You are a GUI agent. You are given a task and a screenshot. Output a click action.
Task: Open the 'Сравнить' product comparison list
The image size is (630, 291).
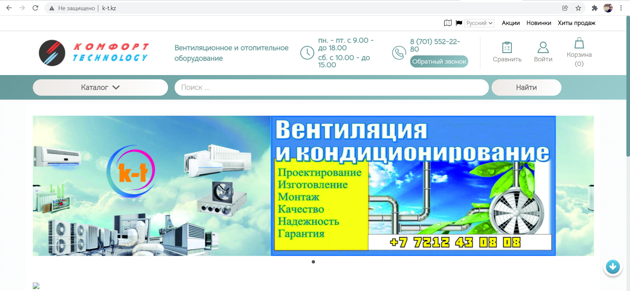(507, 52)
